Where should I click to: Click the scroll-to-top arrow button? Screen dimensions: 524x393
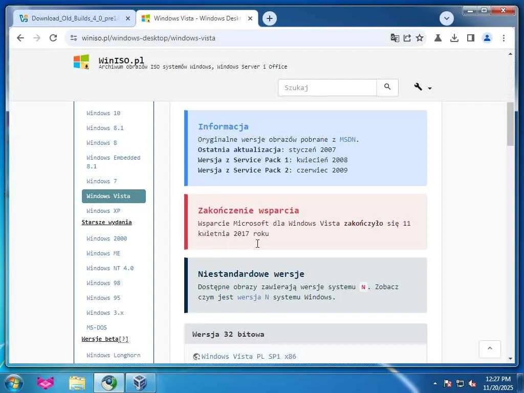490,348
